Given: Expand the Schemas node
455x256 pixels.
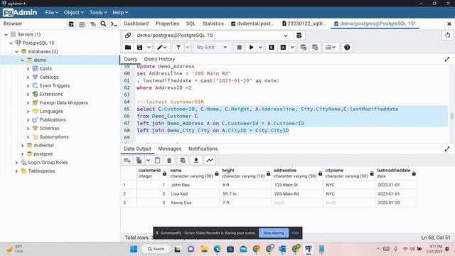Looking at the screenshot, I should tap(28, 128).
